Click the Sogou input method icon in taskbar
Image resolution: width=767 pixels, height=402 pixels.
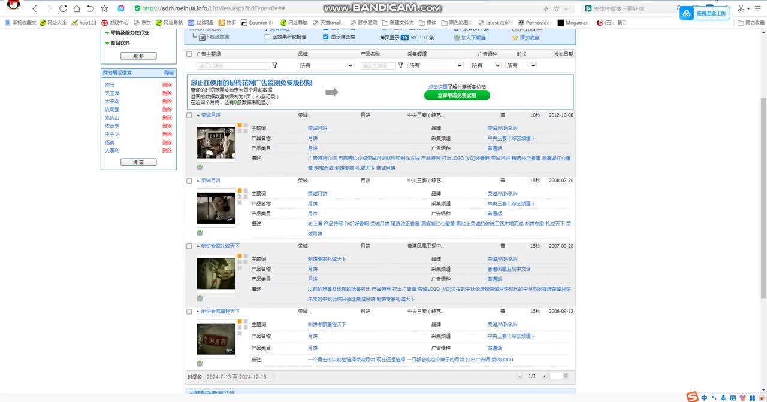692,397
